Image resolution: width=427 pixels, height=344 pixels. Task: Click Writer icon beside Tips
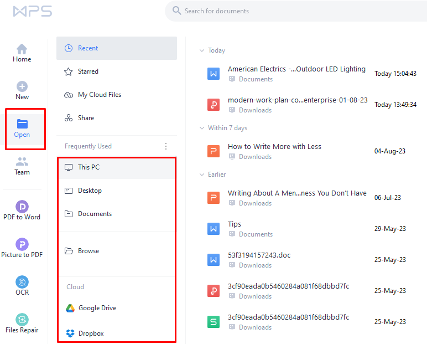coord(213,229)
